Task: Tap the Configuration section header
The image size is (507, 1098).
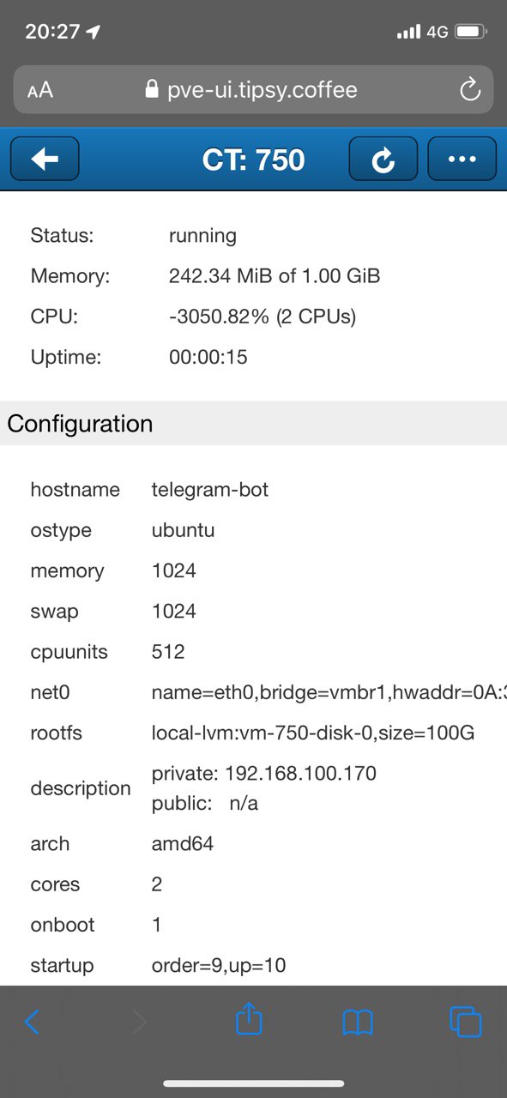Action: (253, 424)
